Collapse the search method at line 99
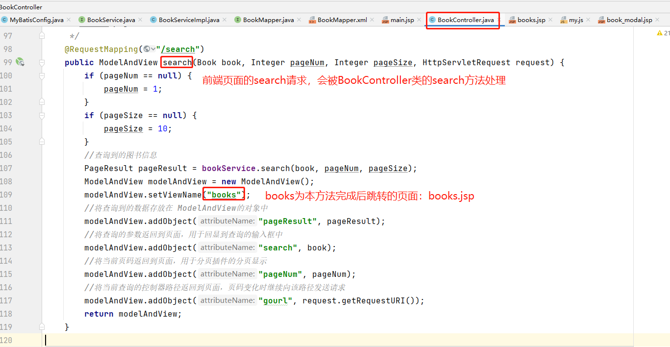670x347 pixels. 42,62
